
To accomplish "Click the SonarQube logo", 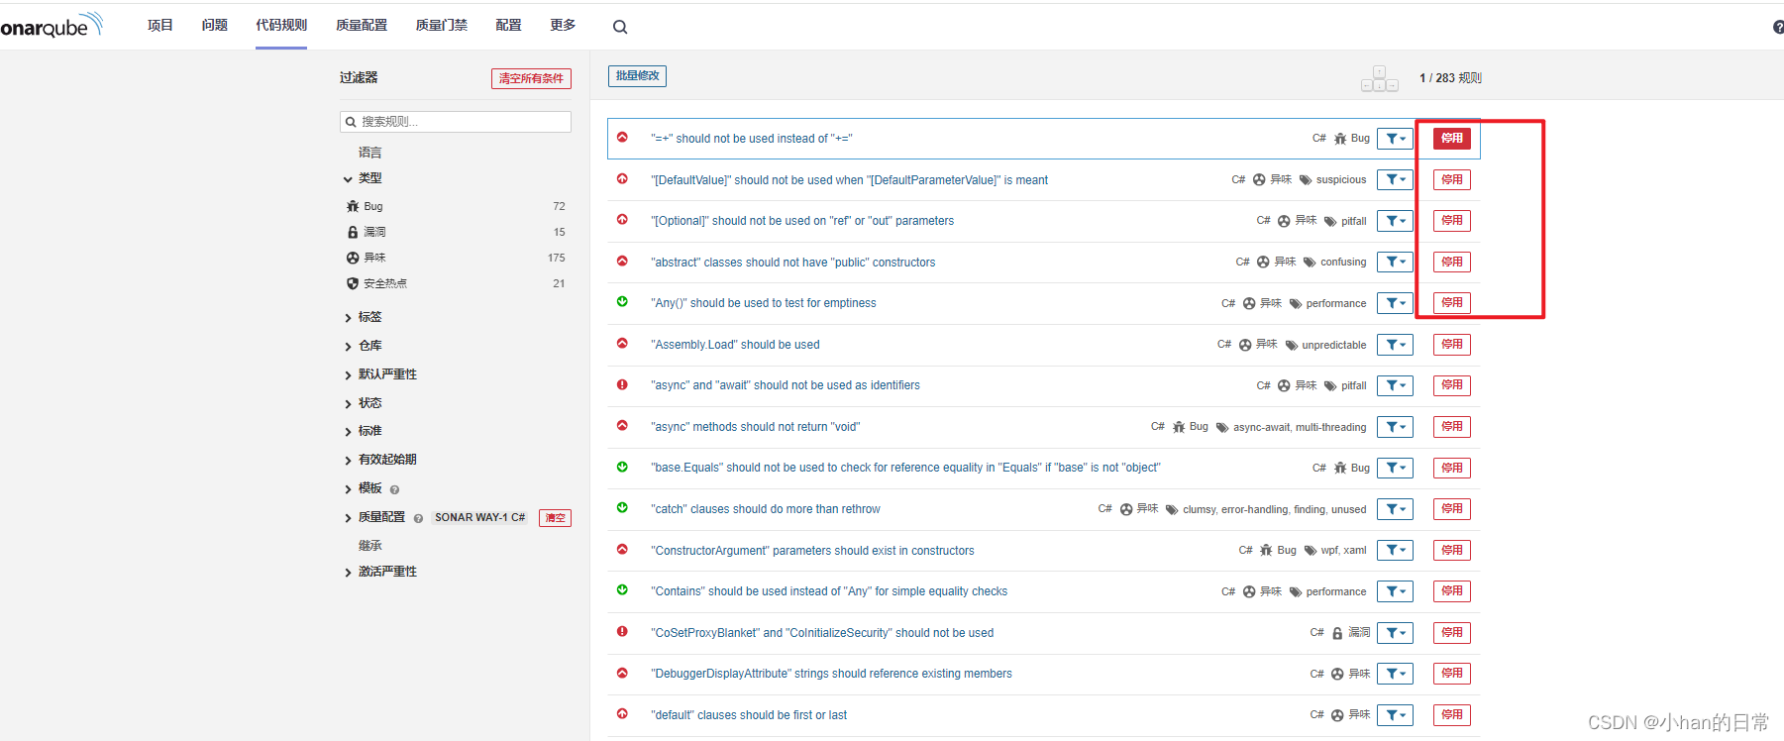I will (x=51, y=26).
